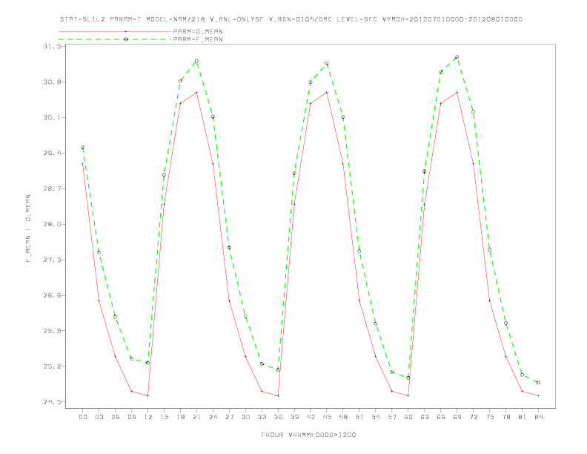The image size is (587, 454).
Task: Click the chart title line starting with STAT=SL1L2
Action: tap(291, 19)
